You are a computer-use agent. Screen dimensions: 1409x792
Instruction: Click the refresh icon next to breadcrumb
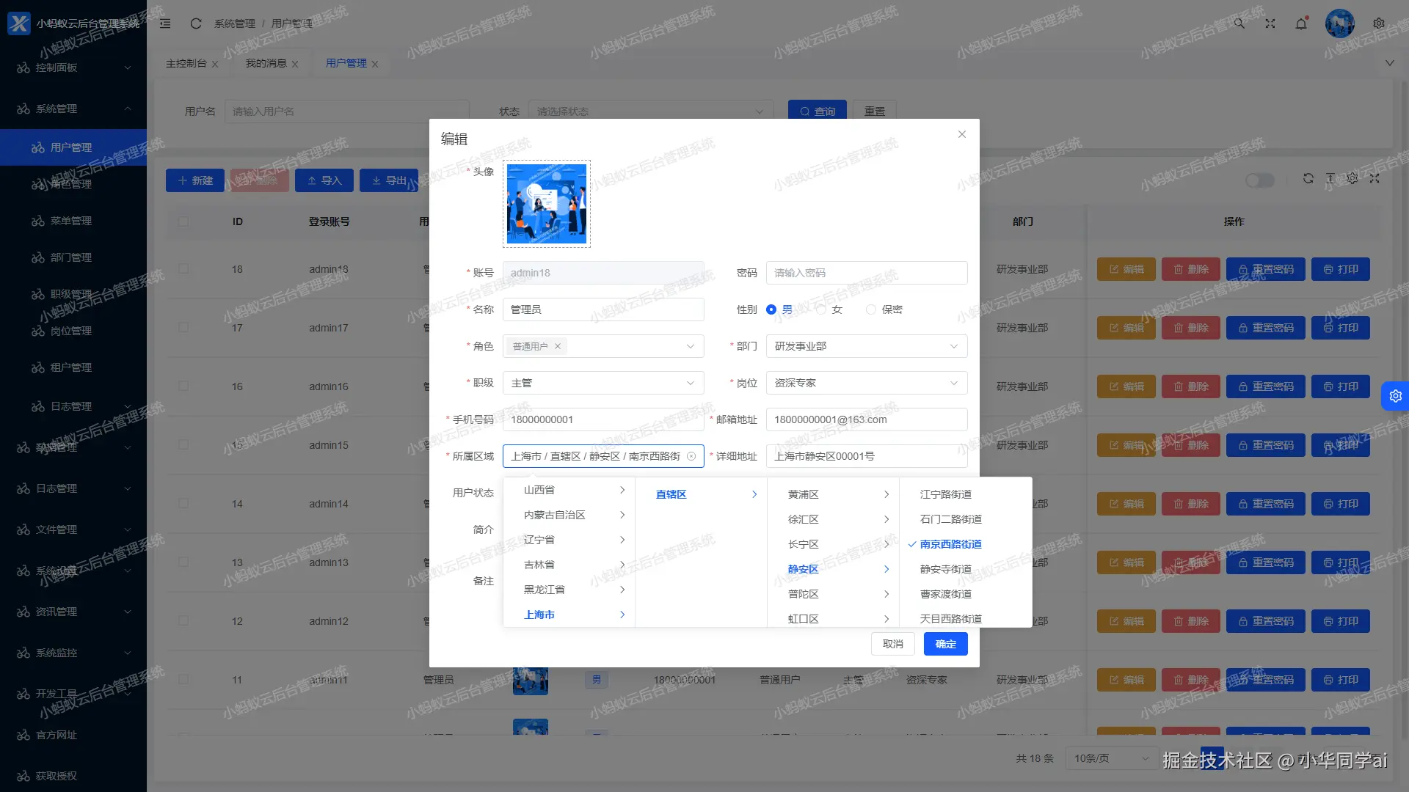click(196, 23)
